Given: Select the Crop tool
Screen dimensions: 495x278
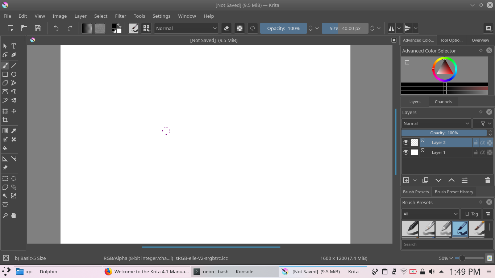Looking at the screenshot, I should coord(5,120).
